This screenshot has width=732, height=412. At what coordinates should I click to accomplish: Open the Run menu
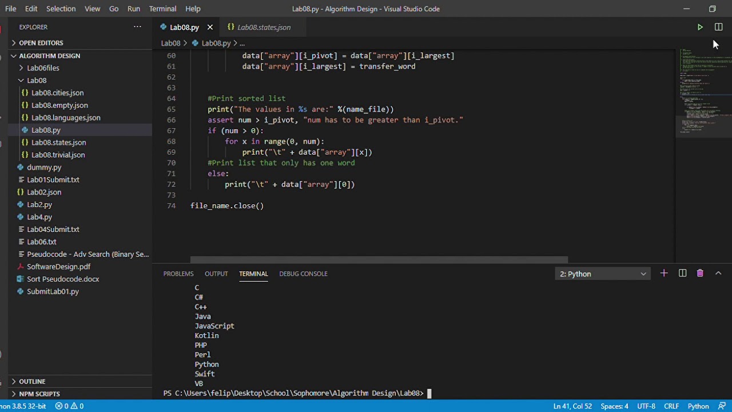pos(134,9)
